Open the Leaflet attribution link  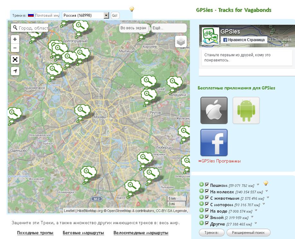pos(69,211)
